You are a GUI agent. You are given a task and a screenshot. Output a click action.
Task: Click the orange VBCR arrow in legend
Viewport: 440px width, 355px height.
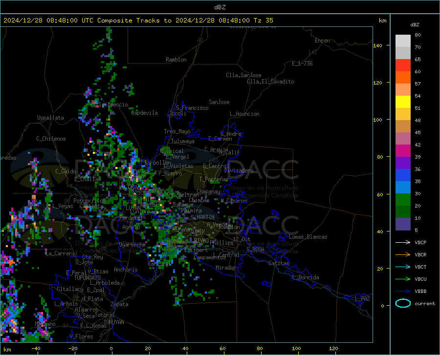pos(403,255)
